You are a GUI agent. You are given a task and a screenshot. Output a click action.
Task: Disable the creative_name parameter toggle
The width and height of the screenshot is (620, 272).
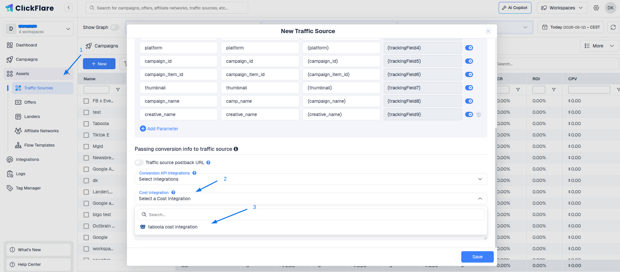(x=469, y=114)
